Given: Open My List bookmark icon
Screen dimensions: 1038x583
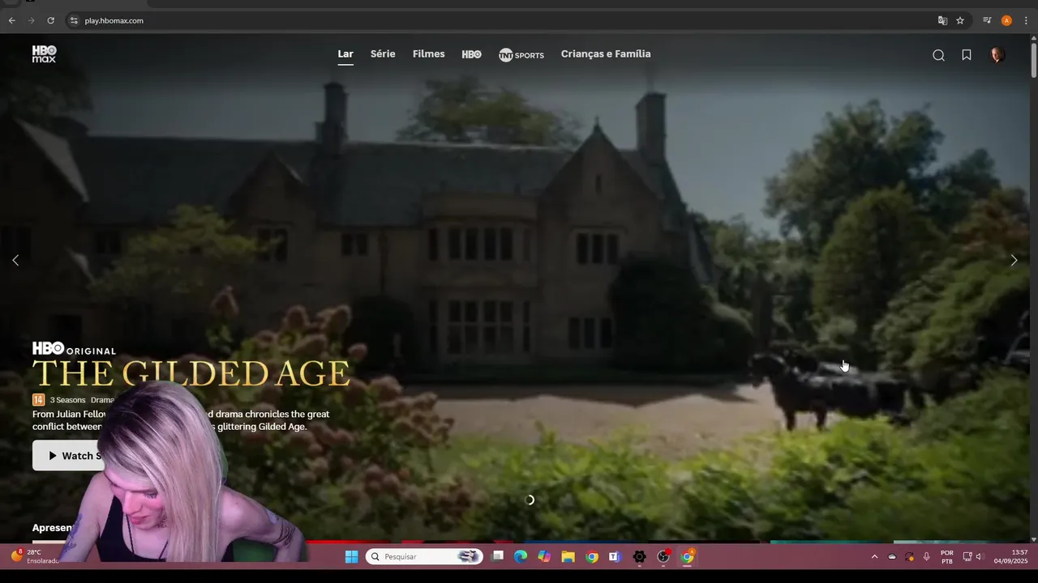Looking at the screenshot, I should coord(967,55).
